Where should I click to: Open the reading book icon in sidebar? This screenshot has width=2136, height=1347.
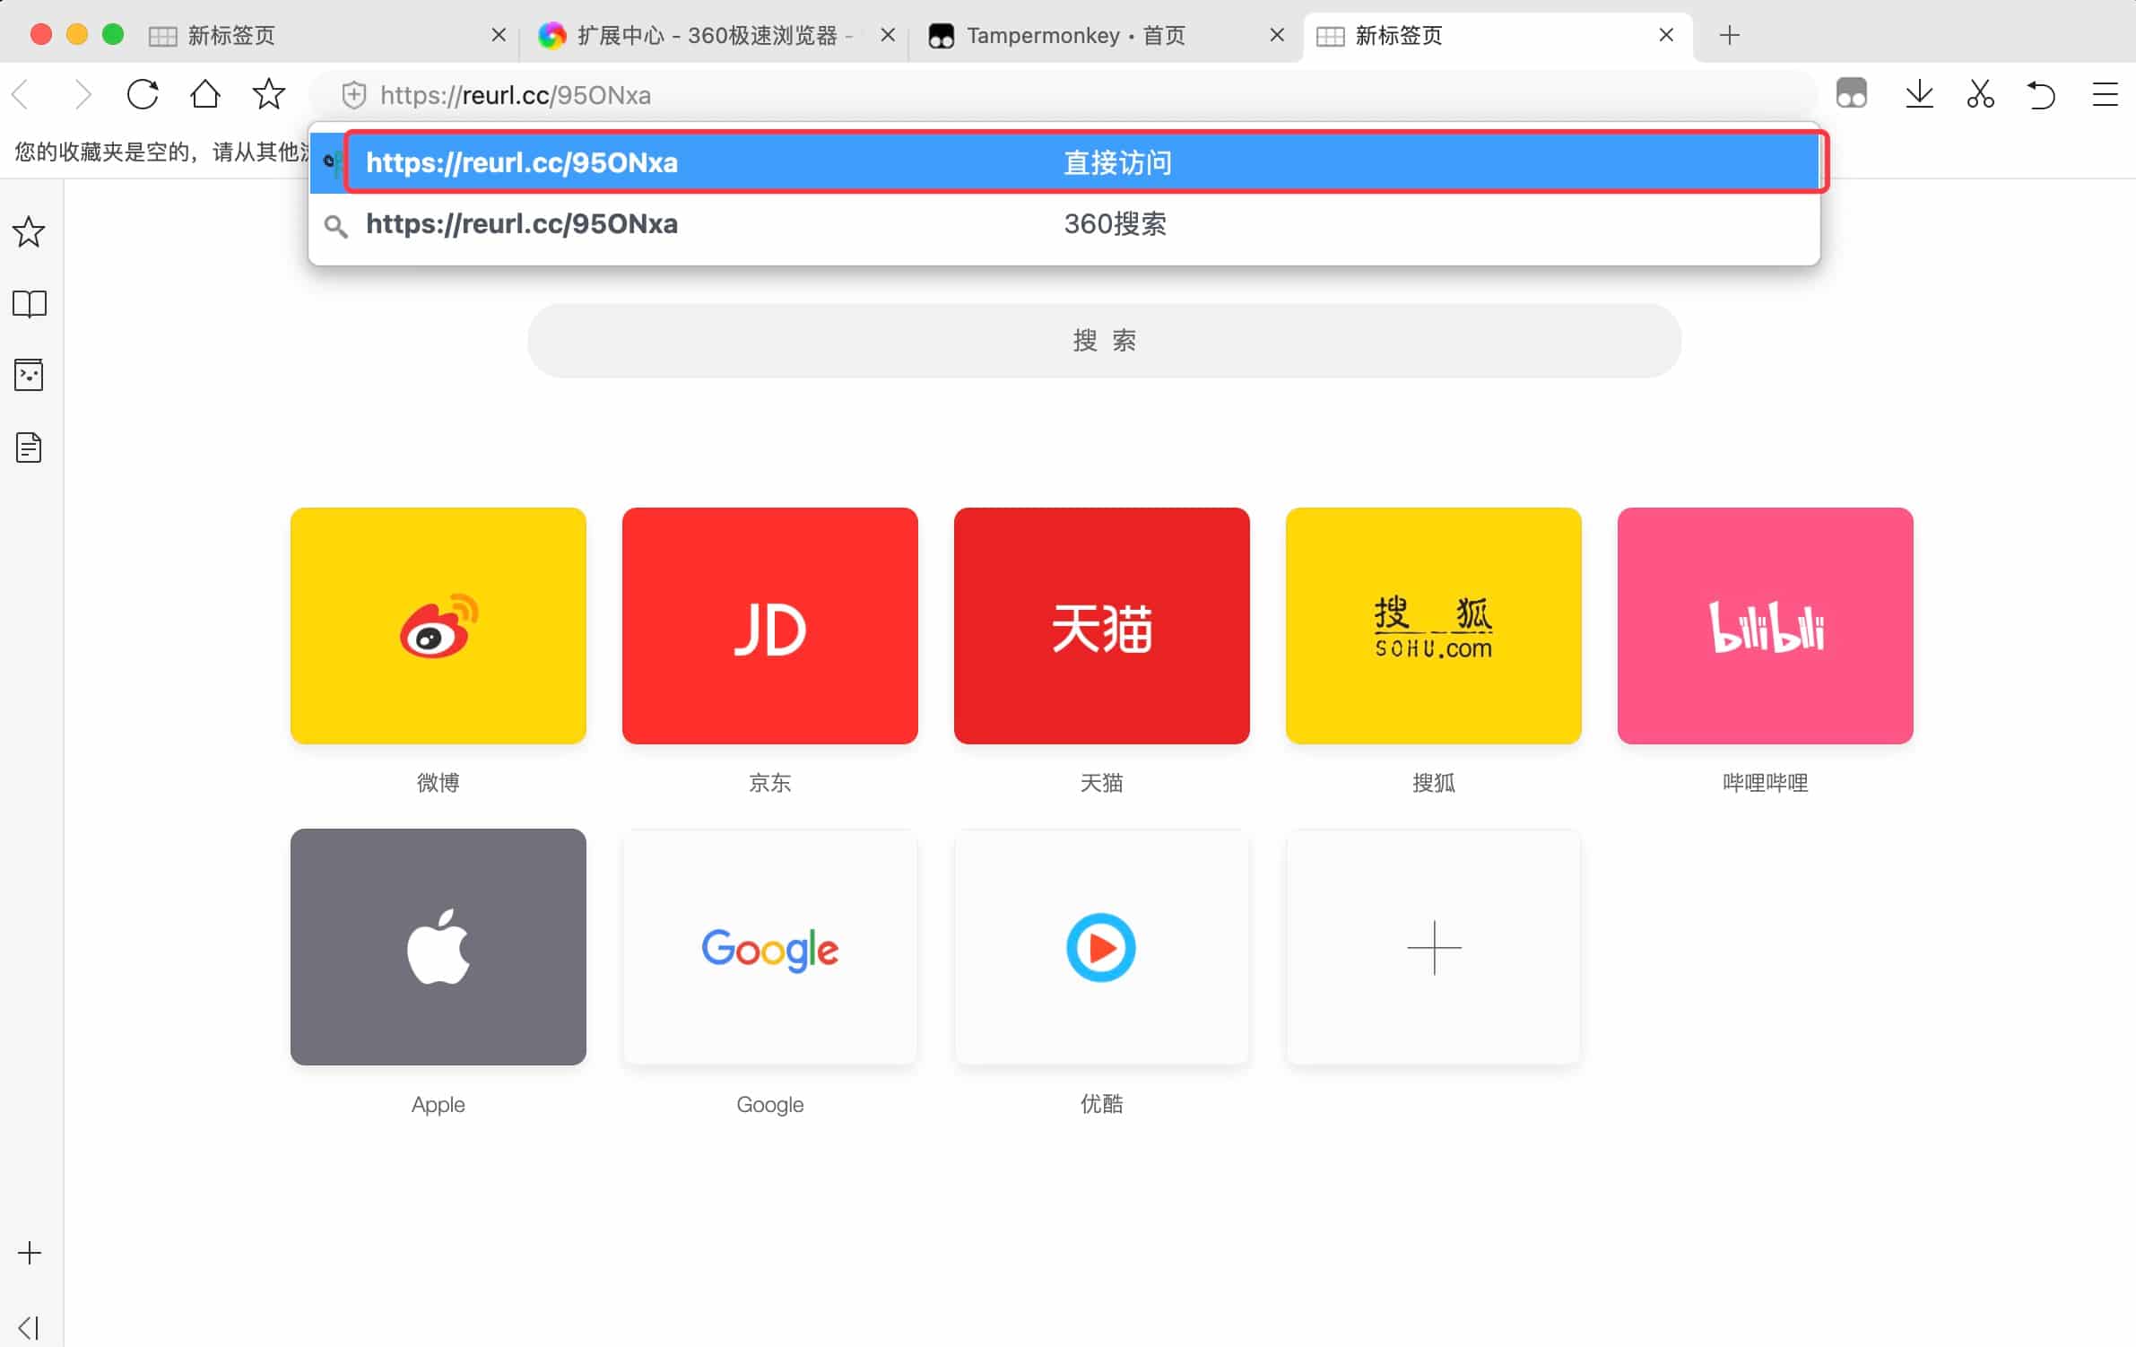(x=29, y=304)
